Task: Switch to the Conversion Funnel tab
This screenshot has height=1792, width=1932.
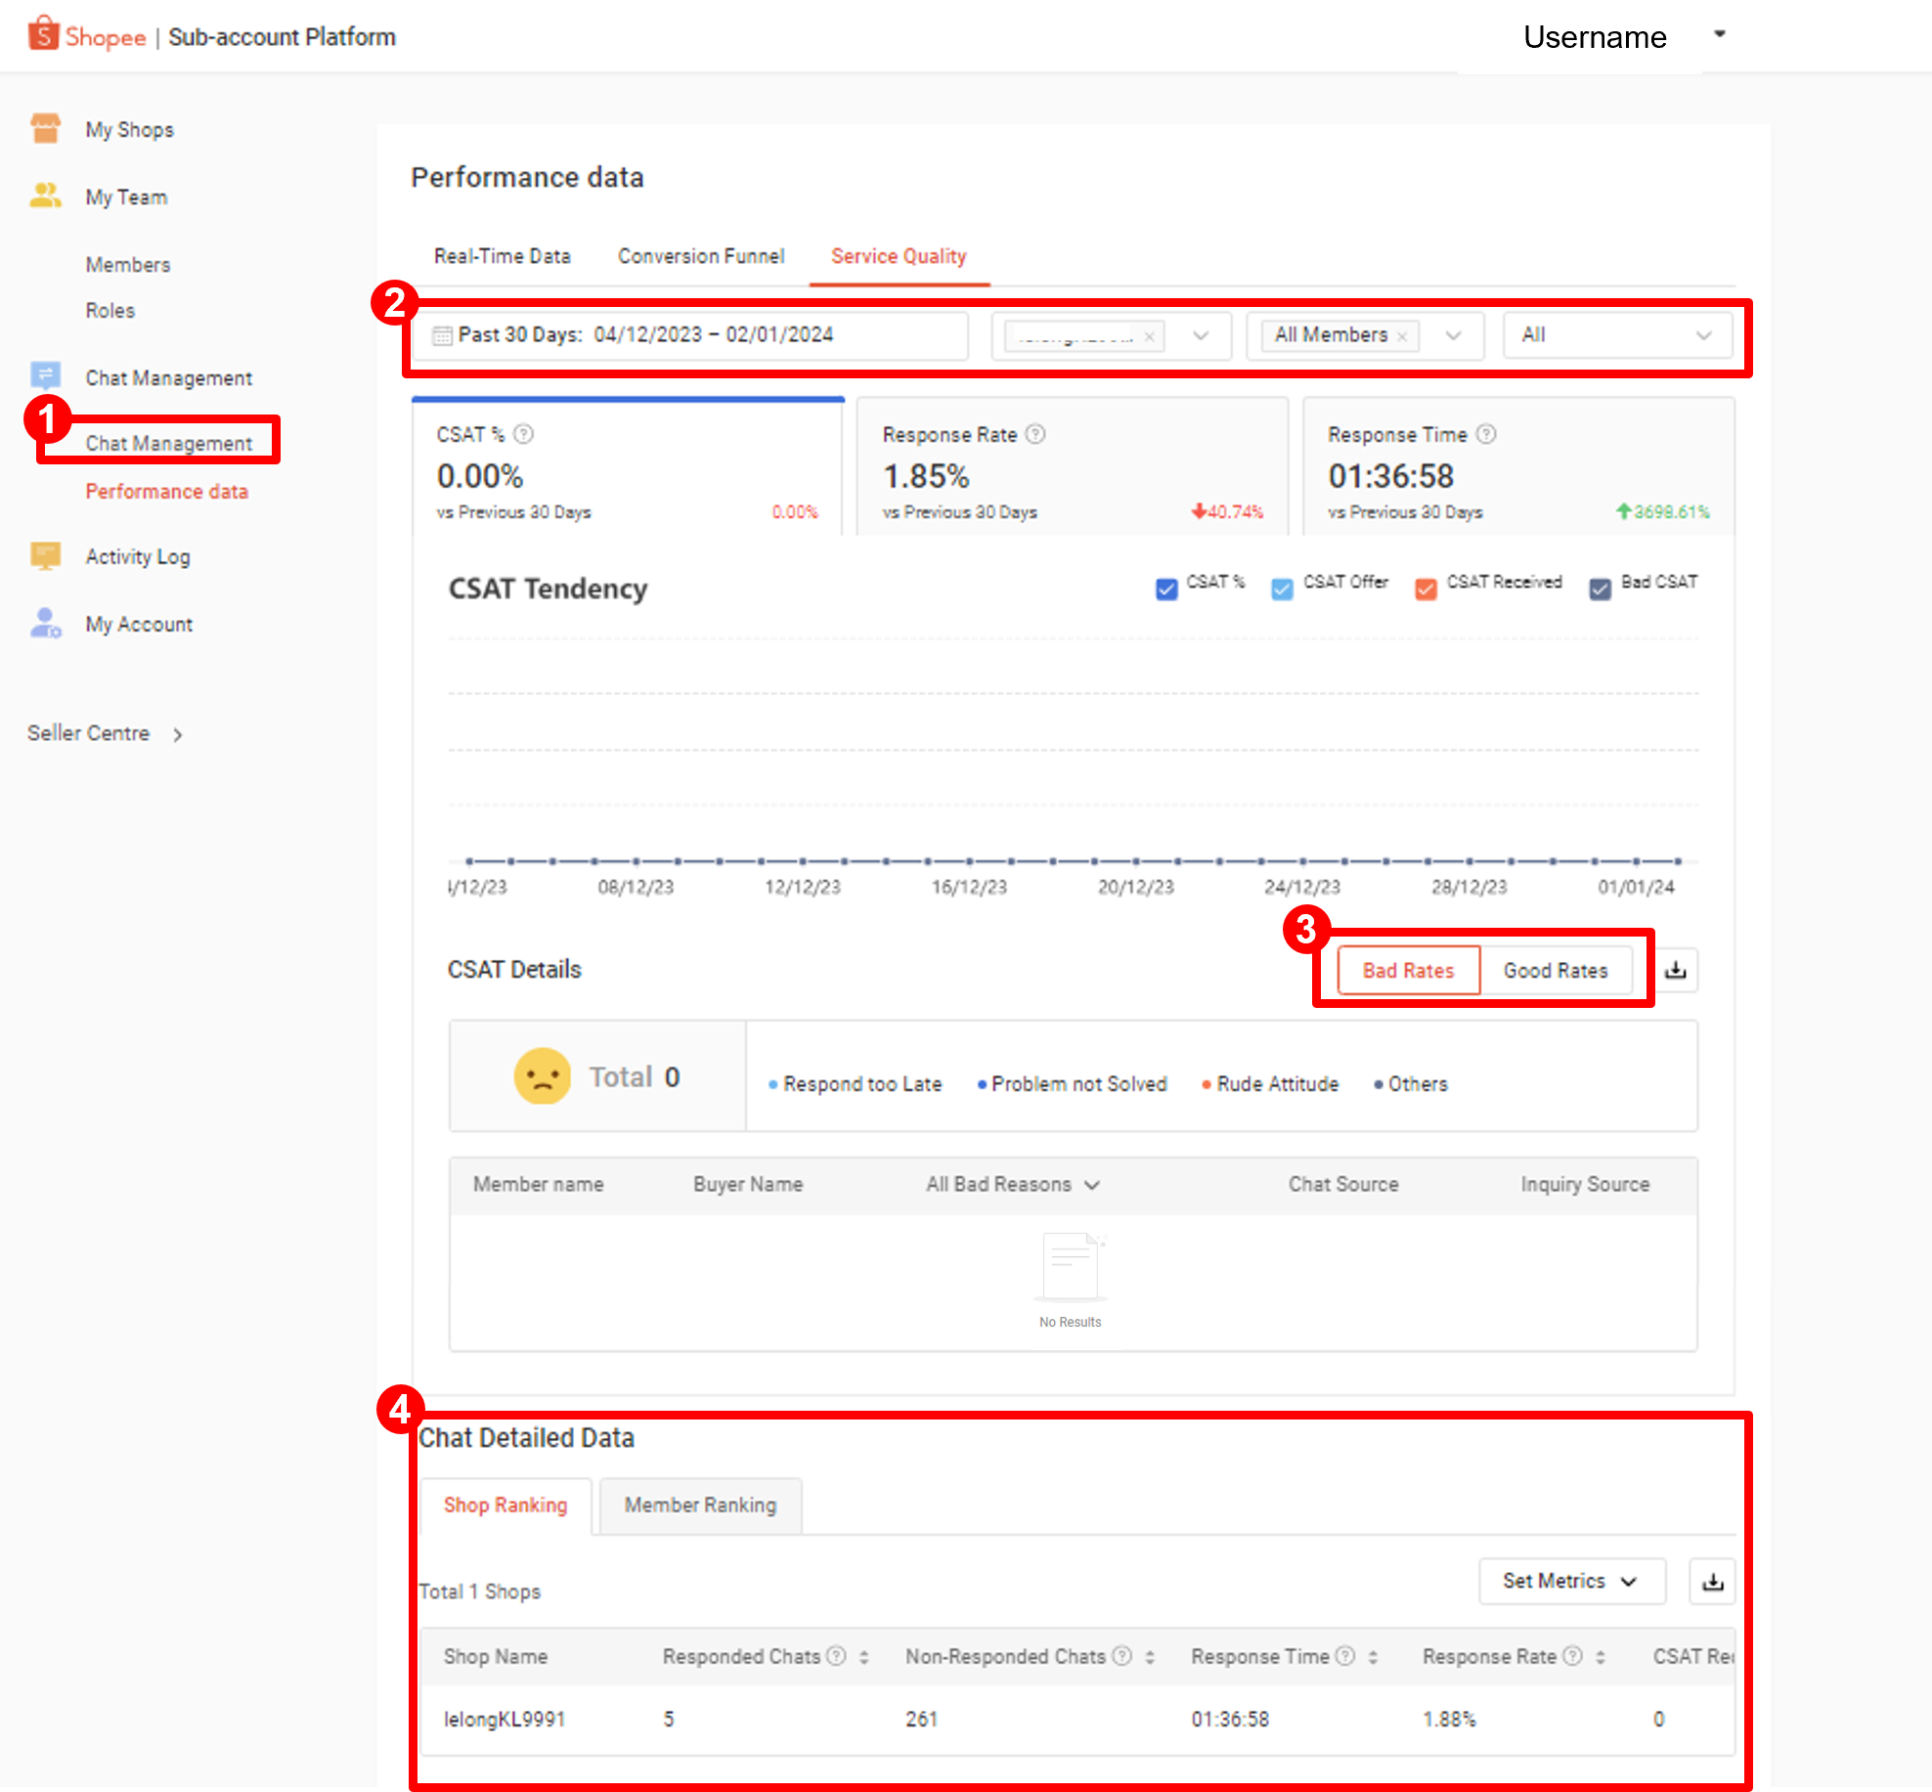Action: [700, 255]
